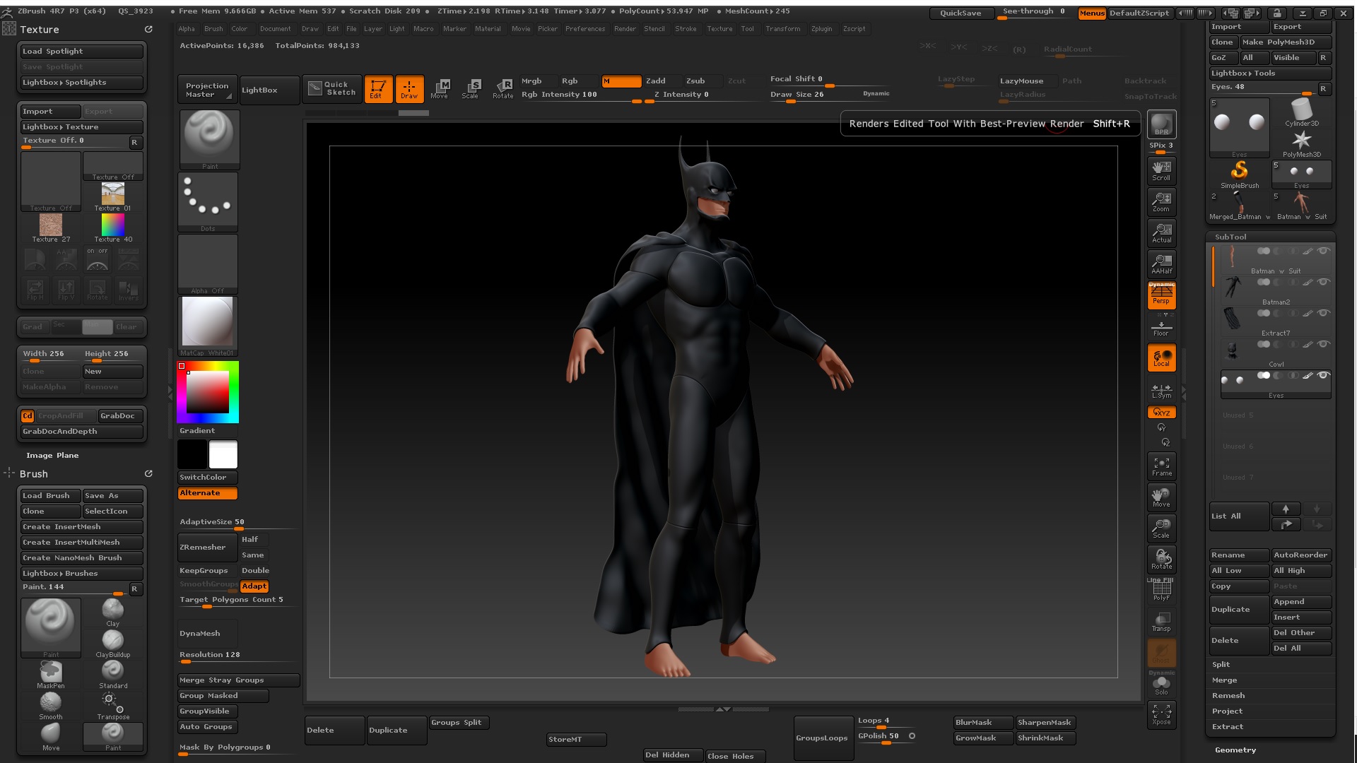This screenshot has width=1357, height=763.
Task: Choose the Smooth brush
Action: click(51, 705)
